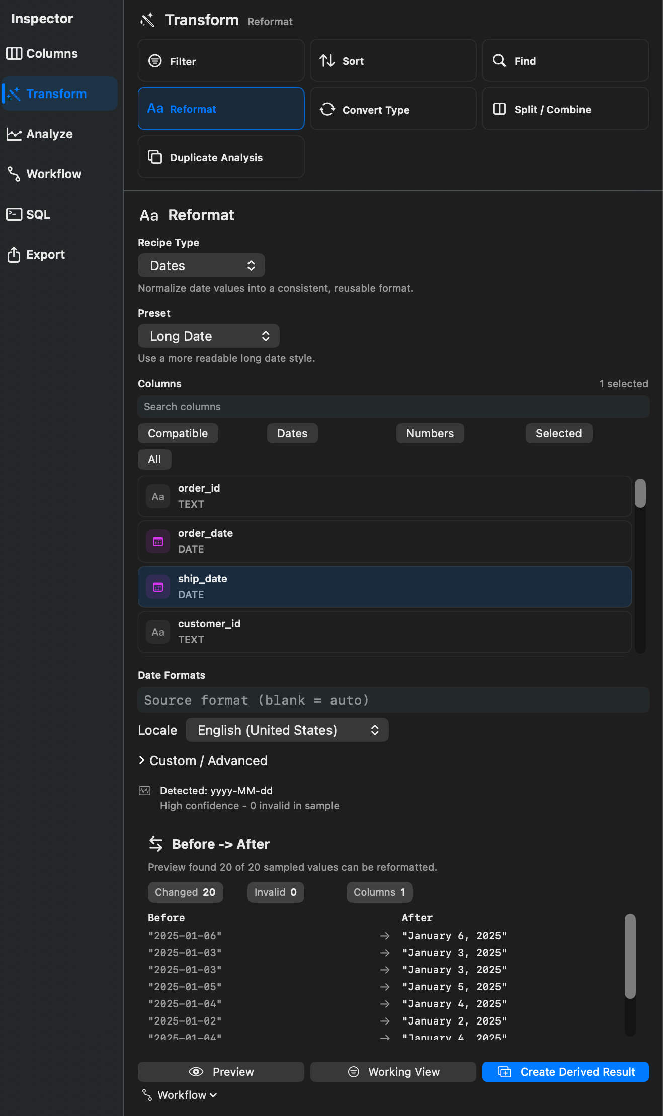Click the Export share icon
Image resolution: width=663 pixels, height=1116 pixels.
pyautogui.click(x=14, y=254)
